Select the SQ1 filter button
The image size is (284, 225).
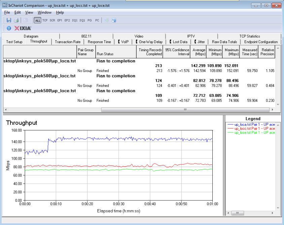point(75,21)
